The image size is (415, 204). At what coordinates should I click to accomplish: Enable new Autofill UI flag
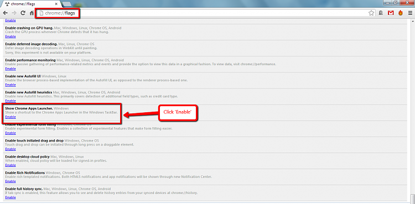coord(11,85)
